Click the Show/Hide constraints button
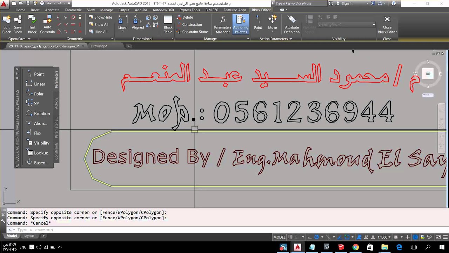Image resolution: width=449 pixels, height=253 pixels. coord(100,17)
